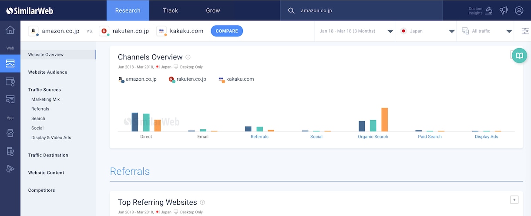531x216 pixels.
Task: Select Website Content in side menu
Action: pyautogui.click(x=46, y=173)
